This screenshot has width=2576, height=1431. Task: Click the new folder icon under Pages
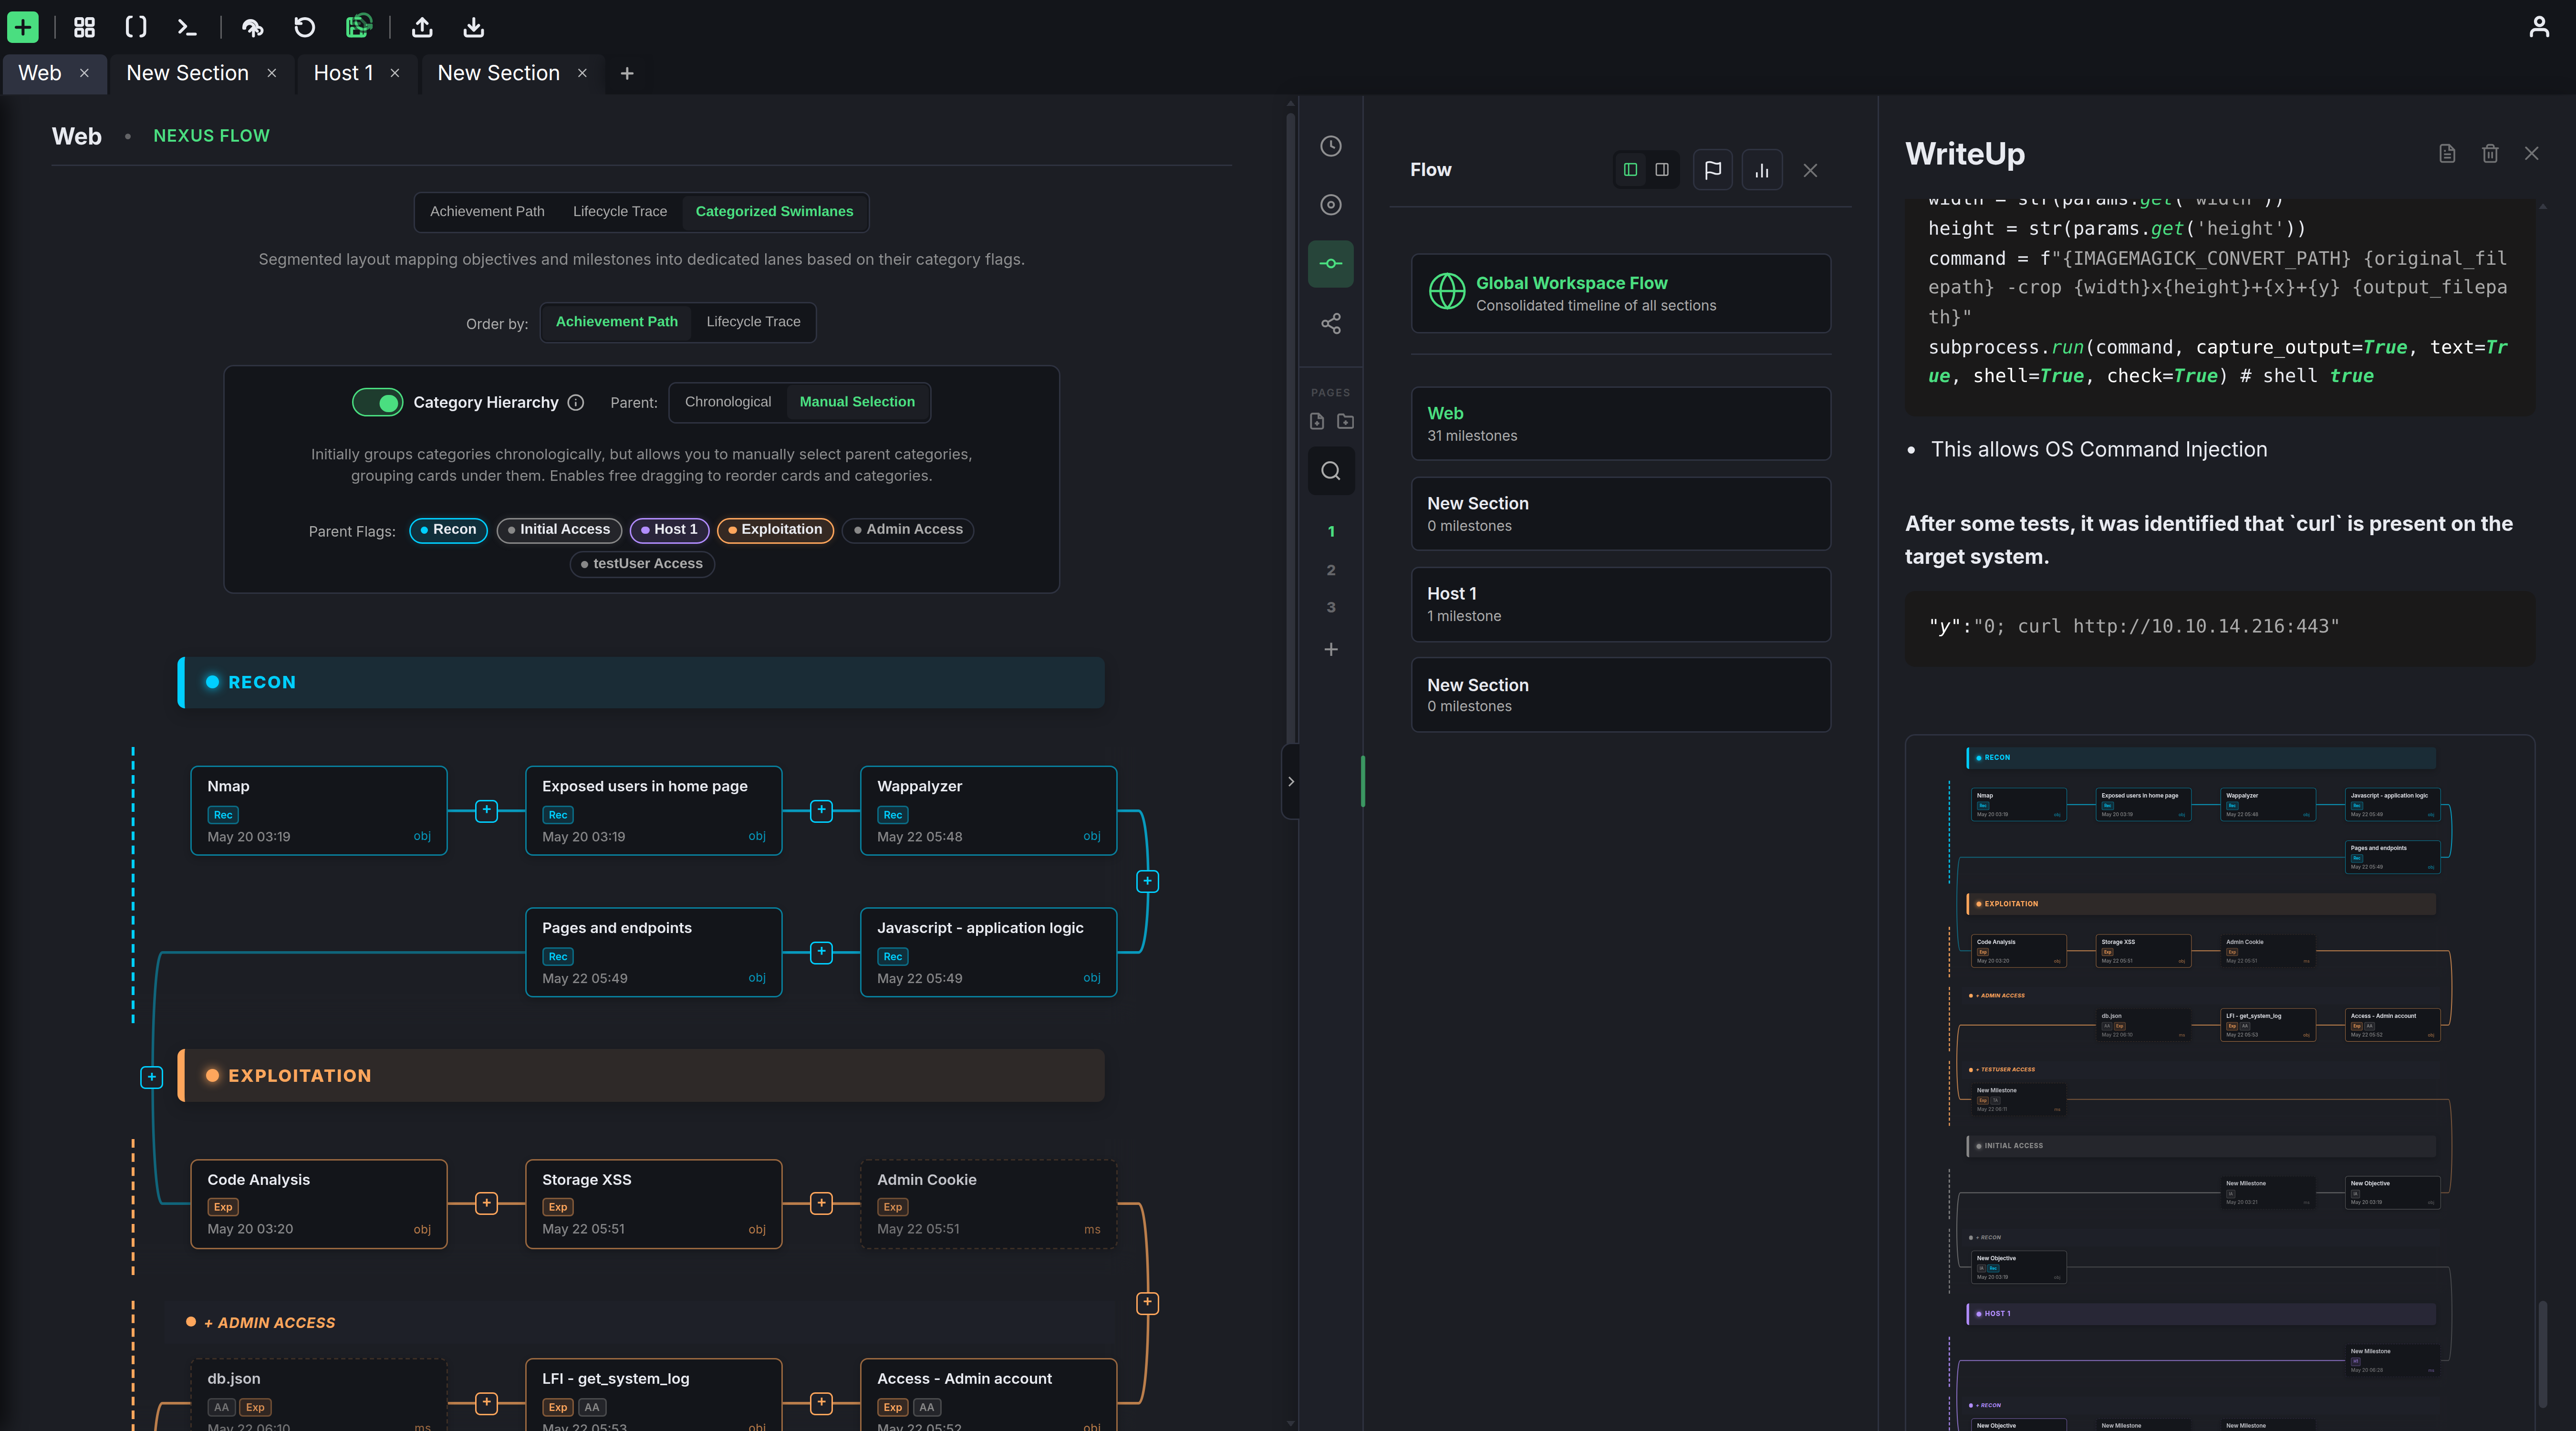[1346, 421]
